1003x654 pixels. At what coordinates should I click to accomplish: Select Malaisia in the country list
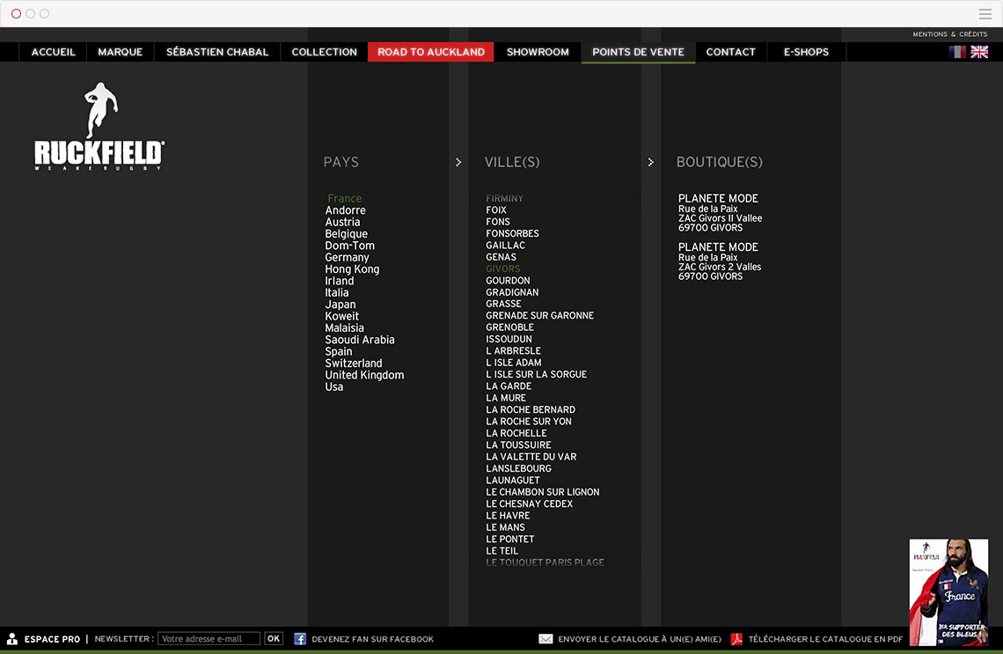tap(344, 328)
